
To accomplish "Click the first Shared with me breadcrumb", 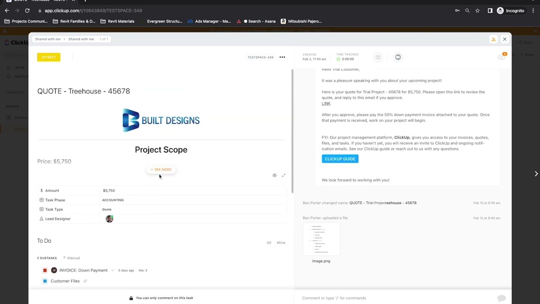I will click(x=48, y=39).
